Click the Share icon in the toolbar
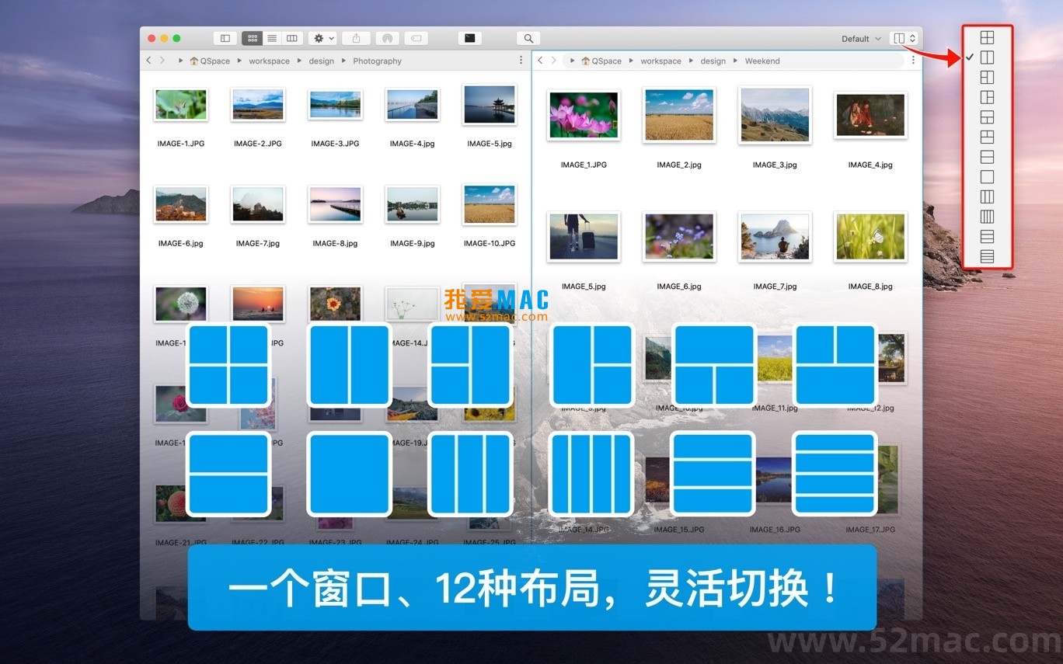 [x=357, y=37]
